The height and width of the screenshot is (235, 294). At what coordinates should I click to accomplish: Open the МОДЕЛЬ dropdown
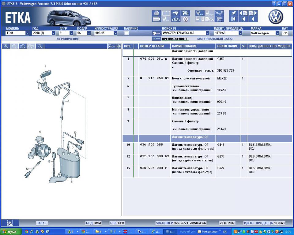(x=27, y=33)
